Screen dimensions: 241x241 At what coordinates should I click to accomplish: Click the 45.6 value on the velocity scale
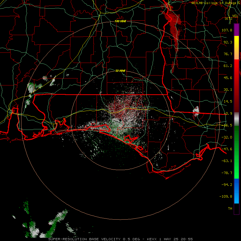pos(228,78)
